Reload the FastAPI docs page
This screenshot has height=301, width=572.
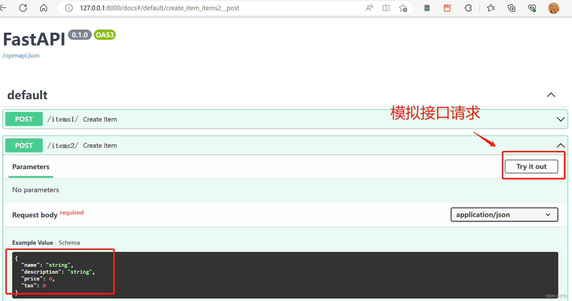pos(23,8)
